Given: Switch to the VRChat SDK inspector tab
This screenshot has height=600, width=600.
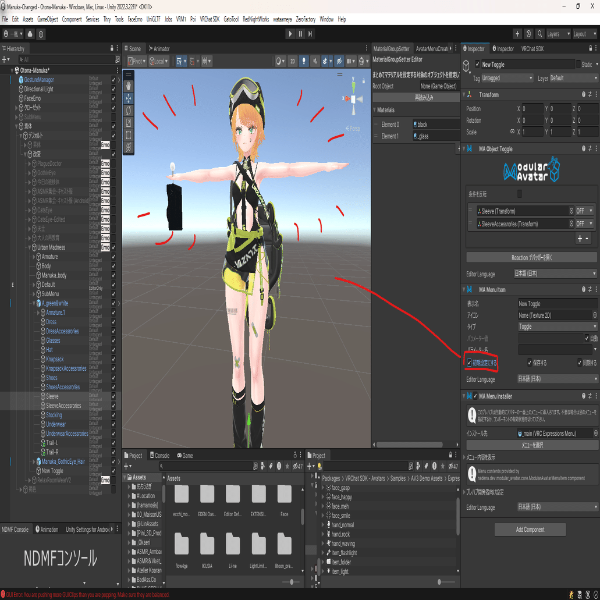Looking at the screenshot, I should tap(532, 49).
